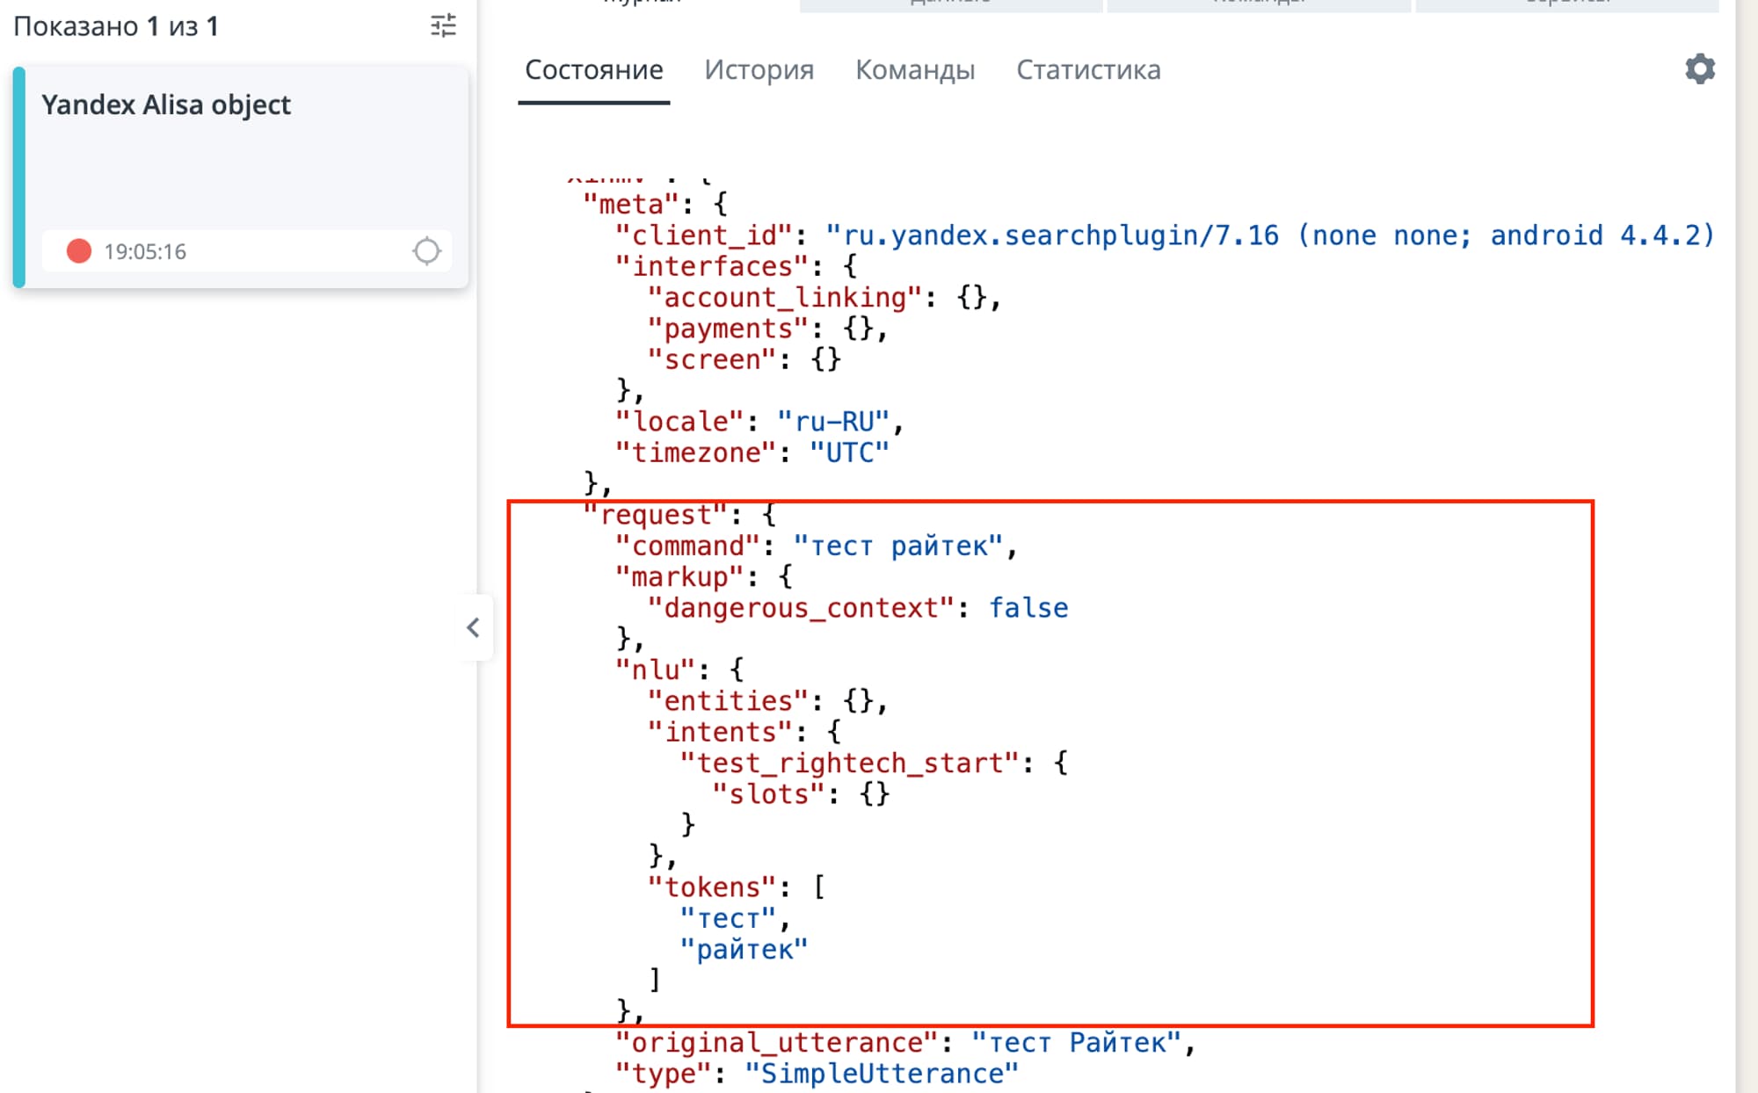Click the "tokens" array key

[712, 887]
